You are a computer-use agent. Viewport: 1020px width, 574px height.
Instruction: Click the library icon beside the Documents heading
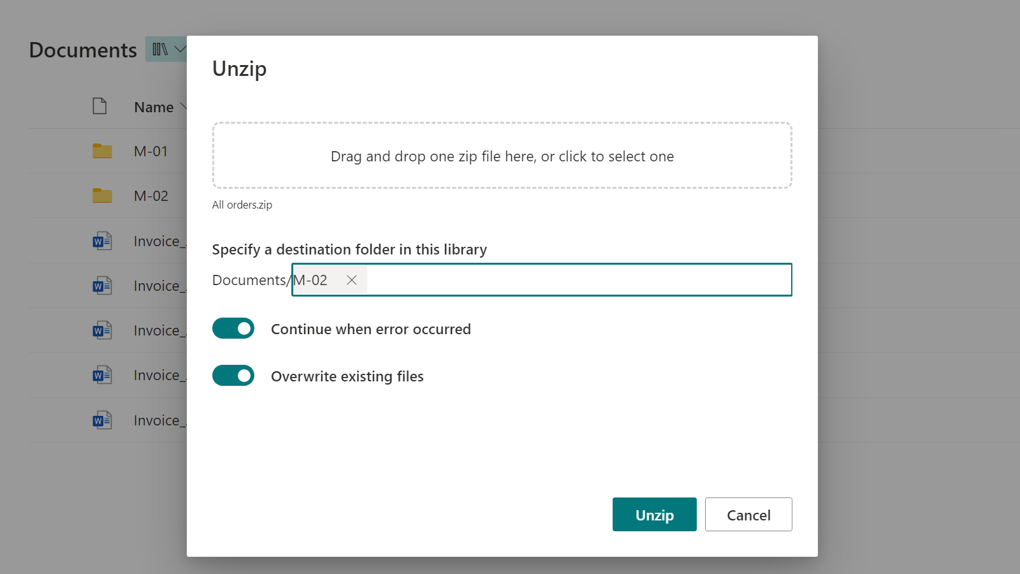[159, 49]
